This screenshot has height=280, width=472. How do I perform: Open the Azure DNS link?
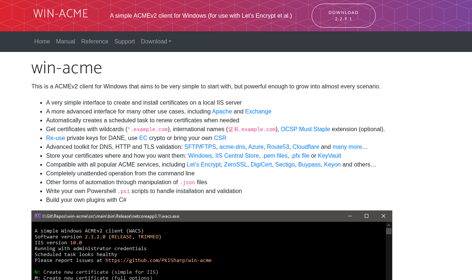click(256, 147)
